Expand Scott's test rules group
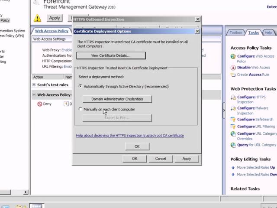This screenshot has width=277, height=208. [34, 85]
